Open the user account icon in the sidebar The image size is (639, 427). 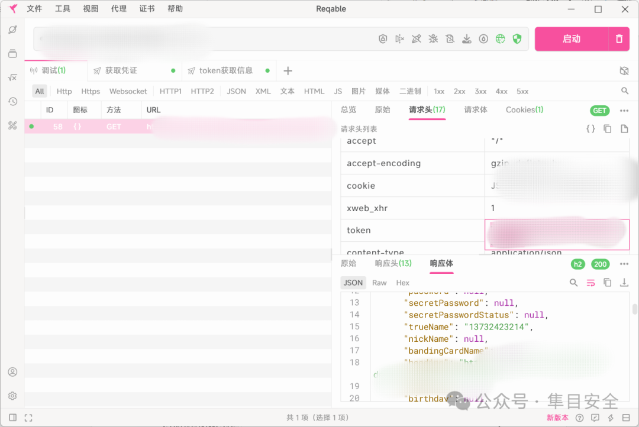click(12, 372)
